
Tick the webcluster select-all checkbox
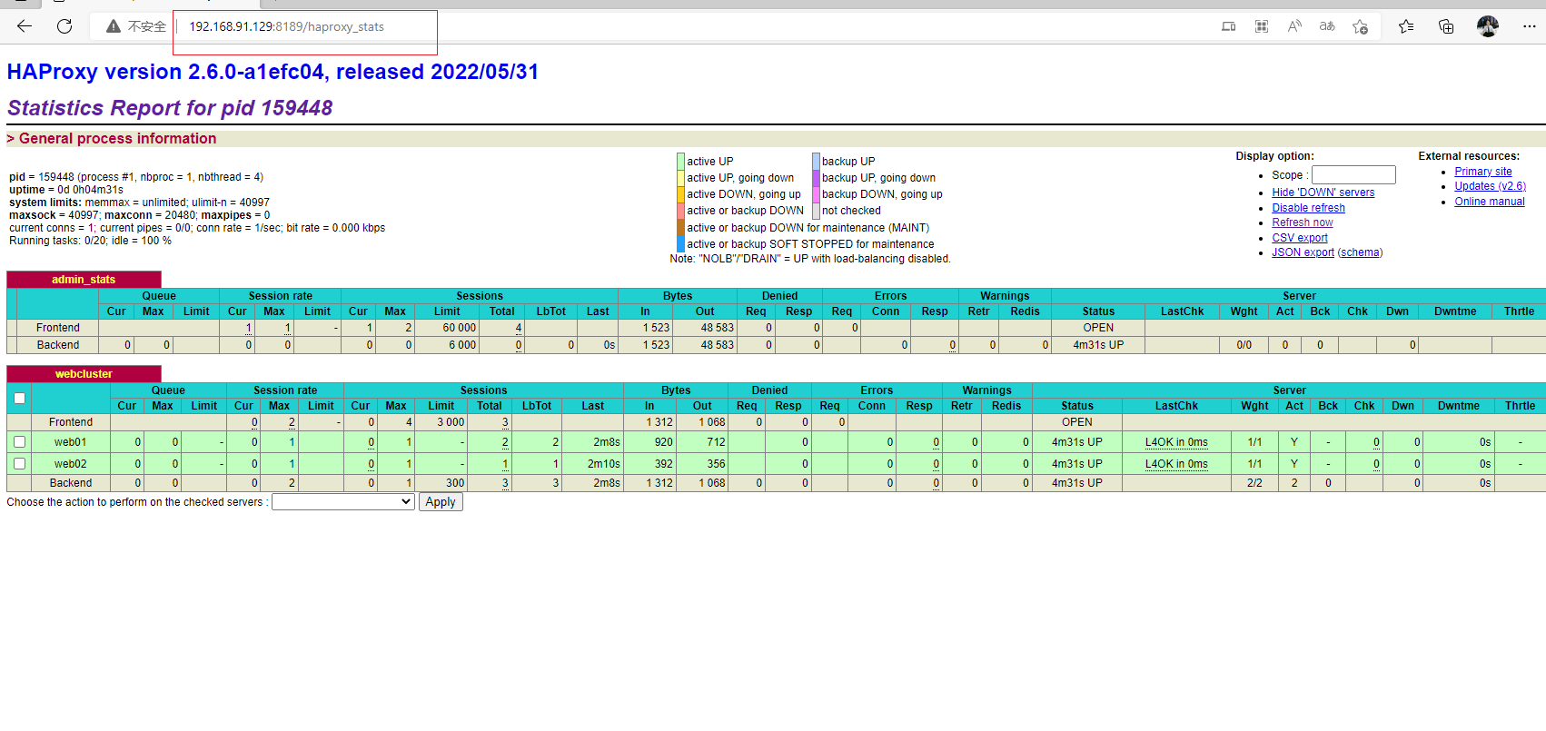19,398
